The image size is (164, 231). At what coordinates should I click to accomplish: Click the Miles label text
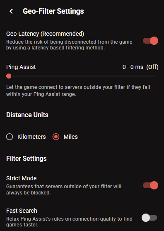(71, 137)
